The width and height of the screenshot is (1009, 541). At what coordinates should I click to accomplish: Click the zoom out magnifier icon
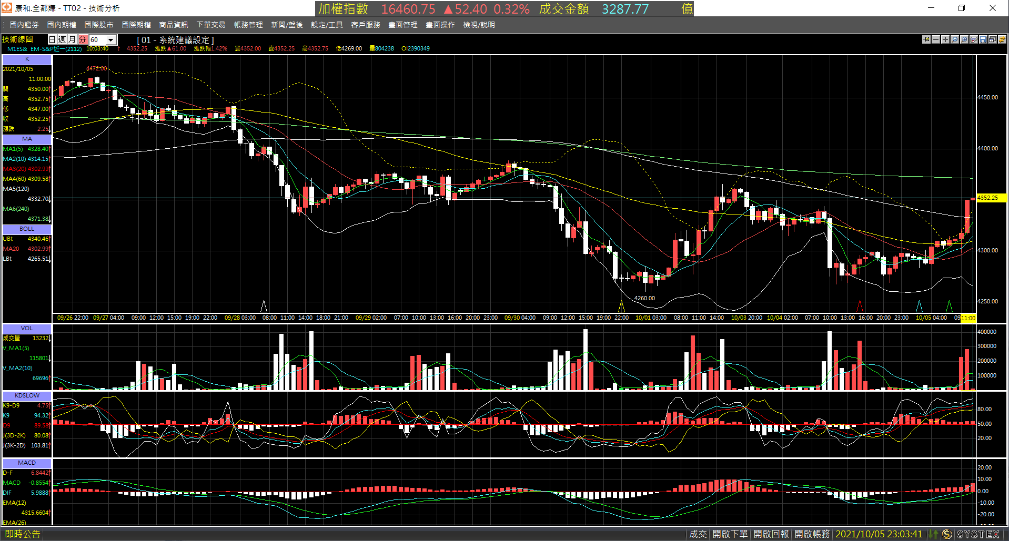point(955,39)
